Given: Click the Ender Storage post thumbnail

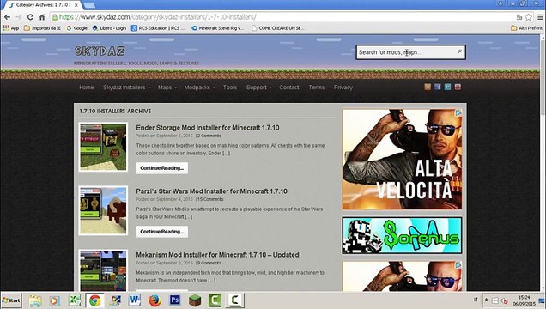Looking at the screenshot, I should click(103, 147).
